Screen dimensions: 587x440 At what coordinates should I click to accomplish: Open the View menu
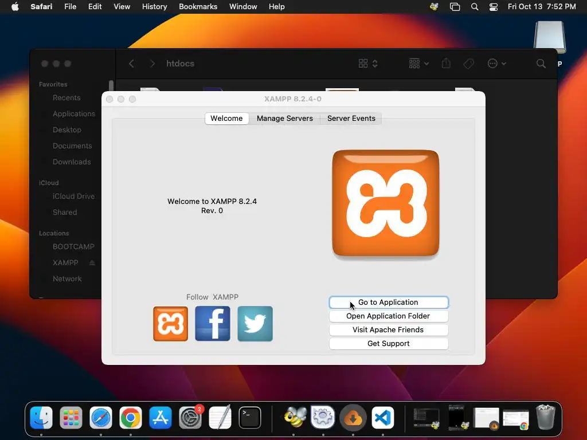click(122, 7)
